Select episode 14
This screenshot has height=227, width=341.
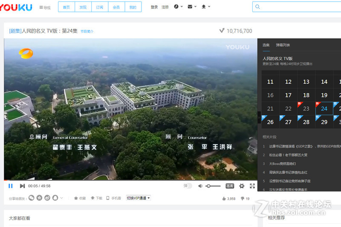coord(324,82)
